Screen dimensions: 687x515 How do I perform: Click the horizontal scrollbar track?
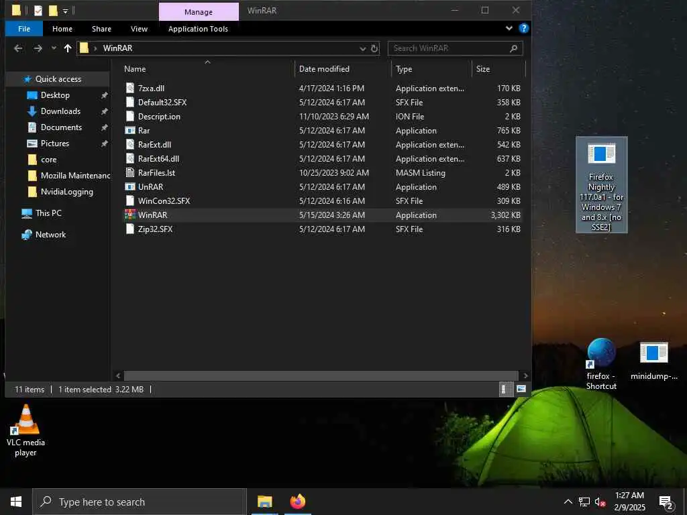(321, 376)
